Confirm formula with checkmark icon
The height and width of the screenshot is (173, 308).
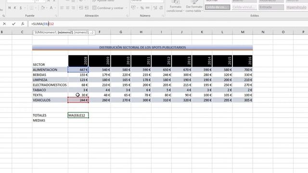(x=13, y=24)
